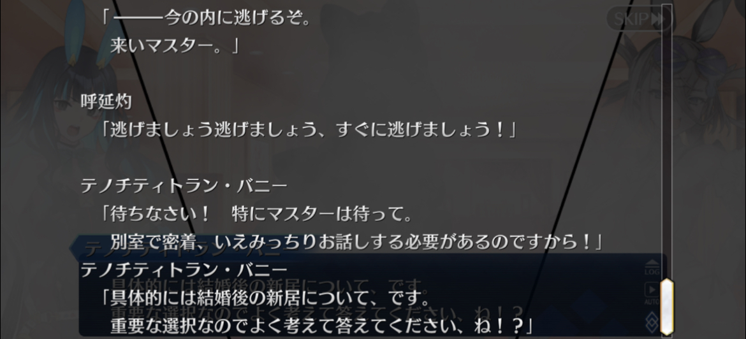This screenshot has height=339, width=746.
Task: Click the stacked diamond icon below AUTO
Action: click(652, 321)
